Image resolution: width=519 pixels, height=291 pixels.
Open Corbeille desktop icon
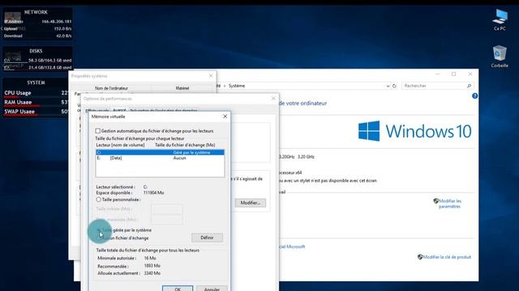(x=500, y=57)
